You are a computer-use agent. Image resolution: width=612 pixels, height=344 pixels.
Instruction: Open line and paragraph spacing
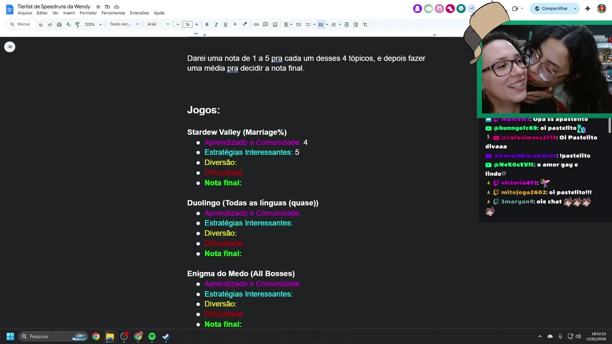click(298, 24)
